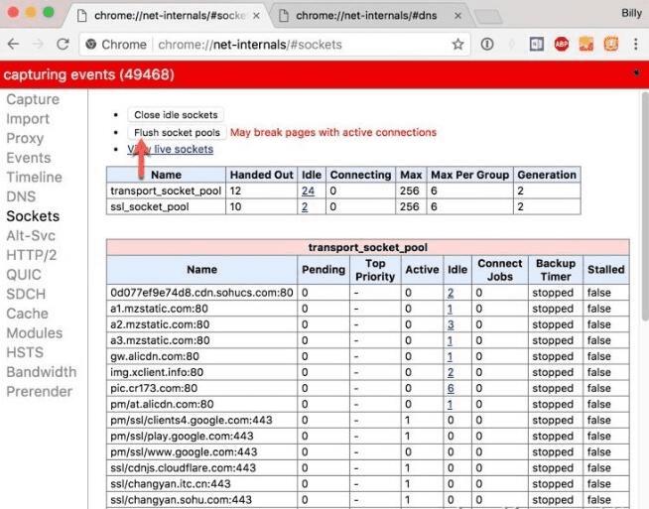Viewport: 649px width, 509px height.
Task: Open idle count 24 for transport_socket_pool
Action: [308, 191]
